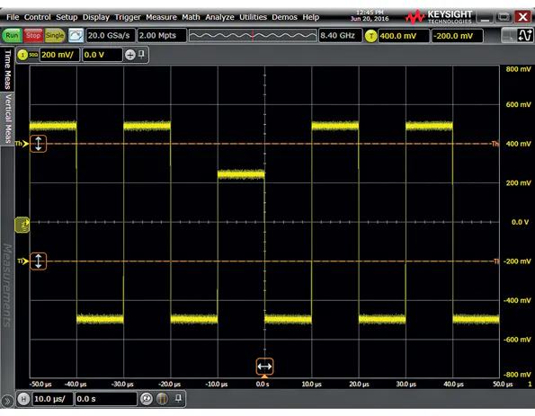Open the Control menu
Image resolution: width=535 pixels, height=416 pixels.
37,17
